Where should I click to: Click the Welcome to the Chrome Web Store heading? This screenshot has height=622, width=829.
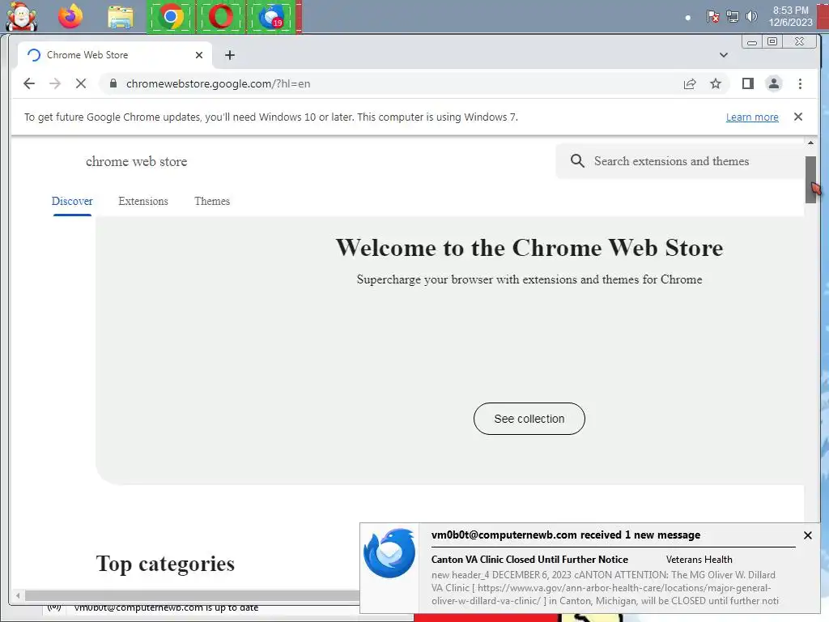[529, 248]
